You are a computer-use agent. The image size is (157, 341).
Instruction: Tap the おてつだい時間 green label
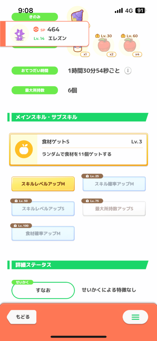click(x=35, y=71)
